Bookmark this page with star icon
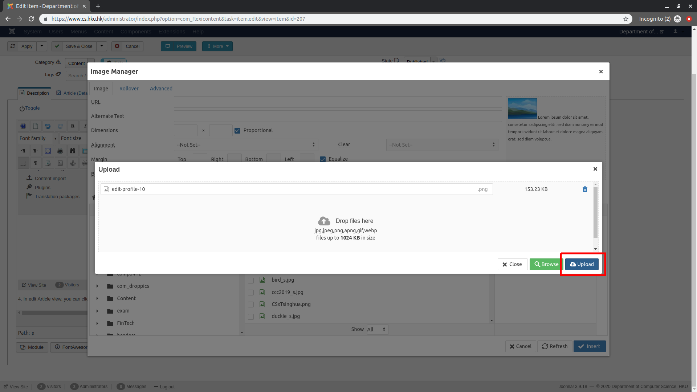The width and height of the screenshot is (697, 392). coord(626,19)
